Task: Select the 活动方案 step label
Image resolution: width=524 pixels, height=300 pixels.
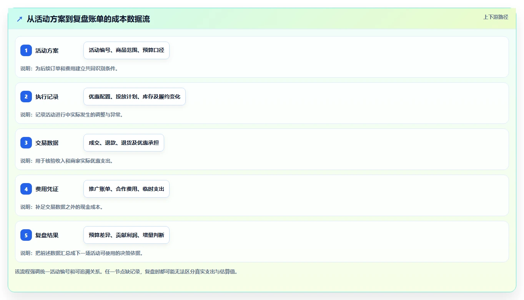Action: coord(47,50)
